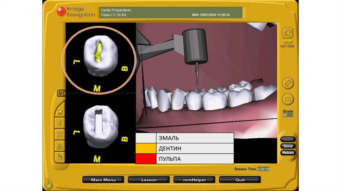Click the emblem icon in bottom-left corner
Viewport: 341px width, 191px height.
[49, 185]
